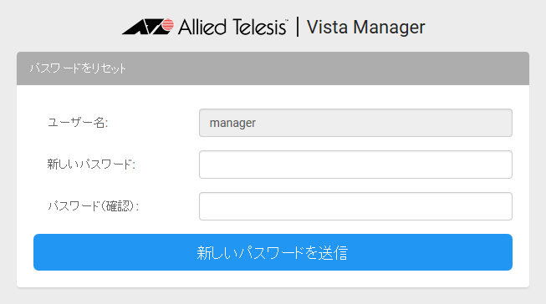Click the ユーザー名 label

tap(78, 123)
